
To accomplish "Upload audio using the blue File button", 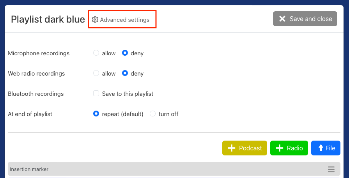I will tap(326, 148).
